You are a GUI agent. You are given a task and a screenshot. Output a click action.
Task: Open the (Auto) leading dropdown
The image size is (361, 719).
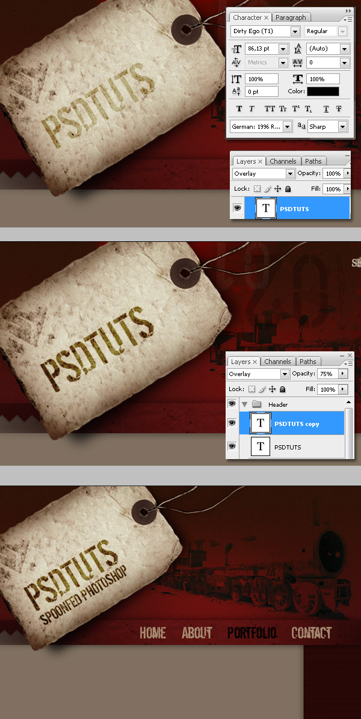click(345, 49)
